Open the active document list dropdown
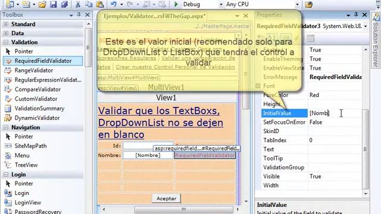Screen dimensions: 381x214 (x=237, y=16)
